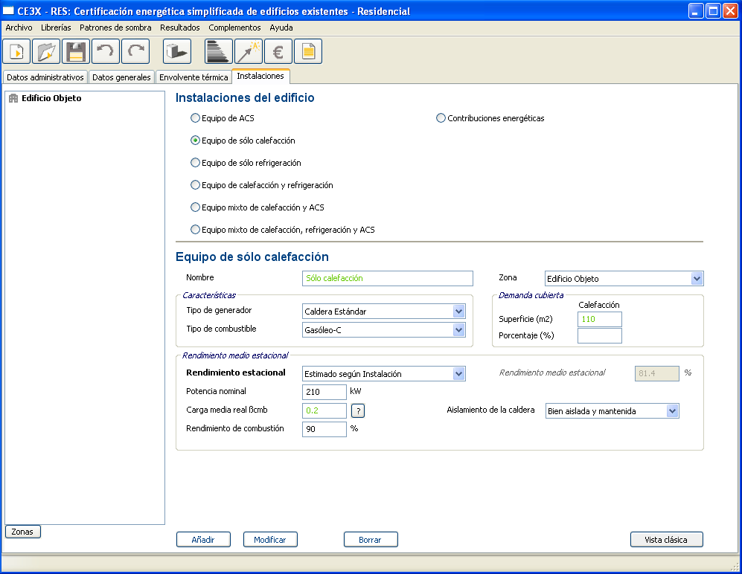Click the new file toolbar icon
Screen dimensions: 742x574
coord(16,52)
